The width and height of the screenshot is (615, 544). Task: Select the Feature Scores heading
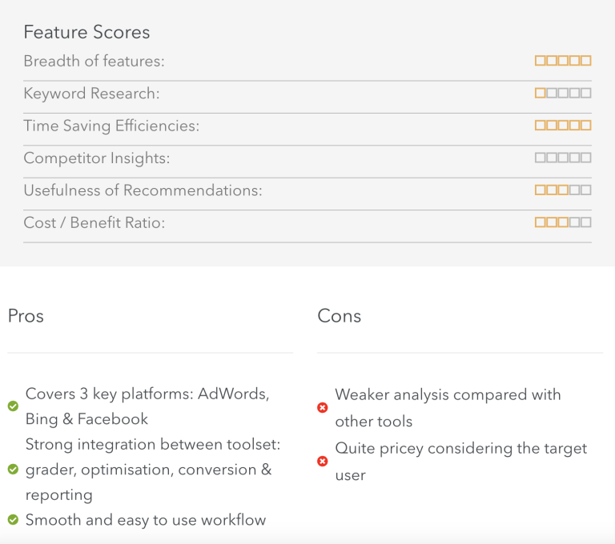[86, 32]
